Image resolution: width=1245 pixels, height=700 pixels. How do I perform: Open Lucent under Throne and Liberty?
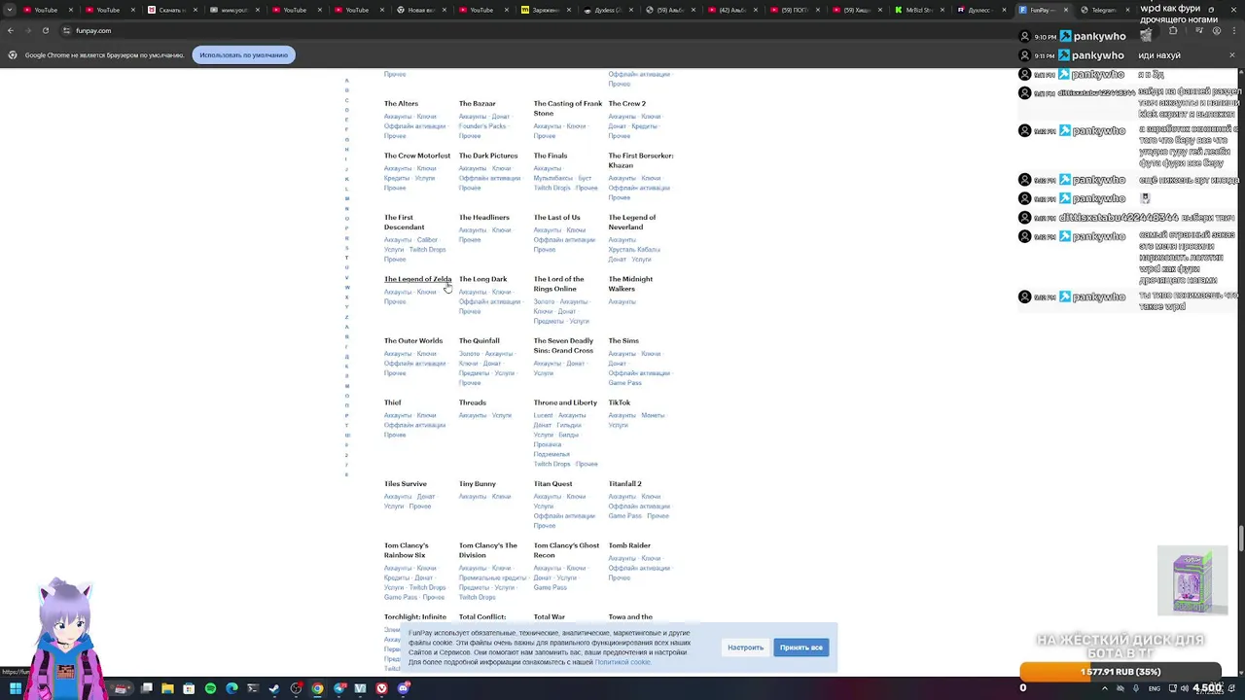point(543,415)
